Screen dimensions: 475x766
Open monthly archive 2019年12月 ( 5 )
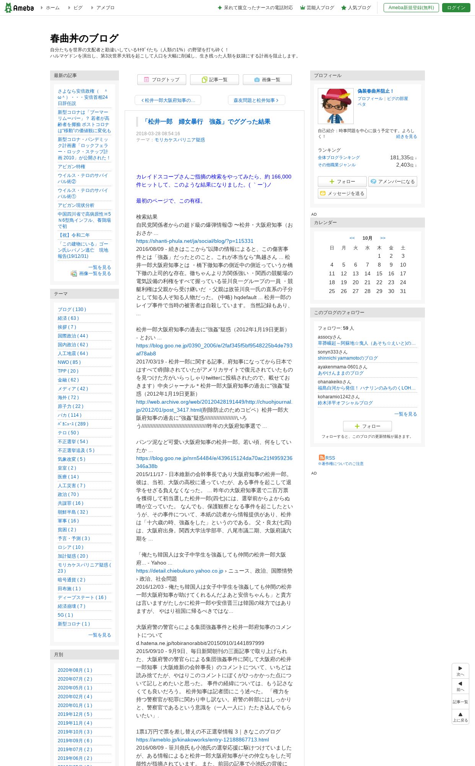(x=75, y=714)
